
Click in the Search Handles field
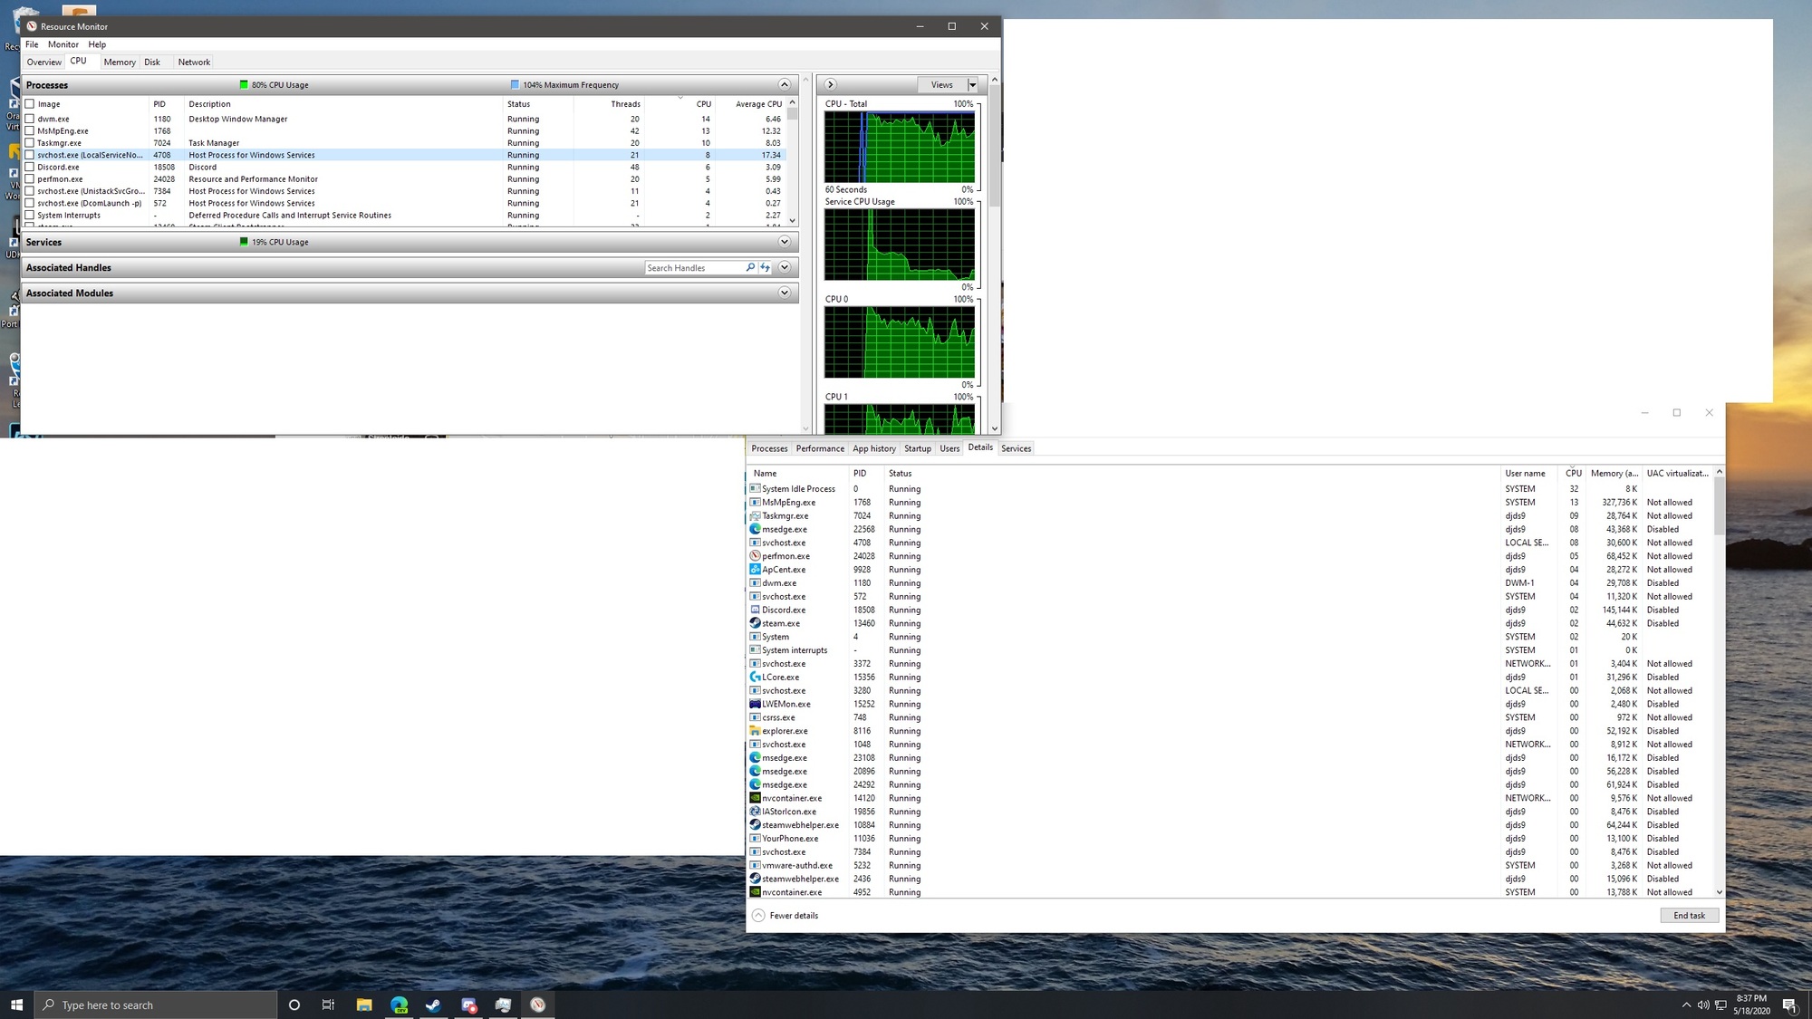pos(694,267)
